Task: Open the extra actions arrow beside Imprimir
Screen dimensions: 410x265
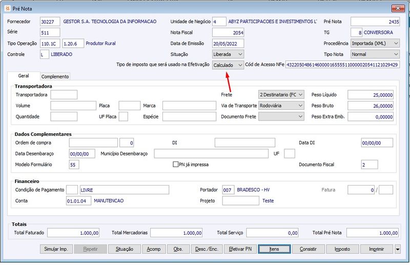Action: point(398,249)
